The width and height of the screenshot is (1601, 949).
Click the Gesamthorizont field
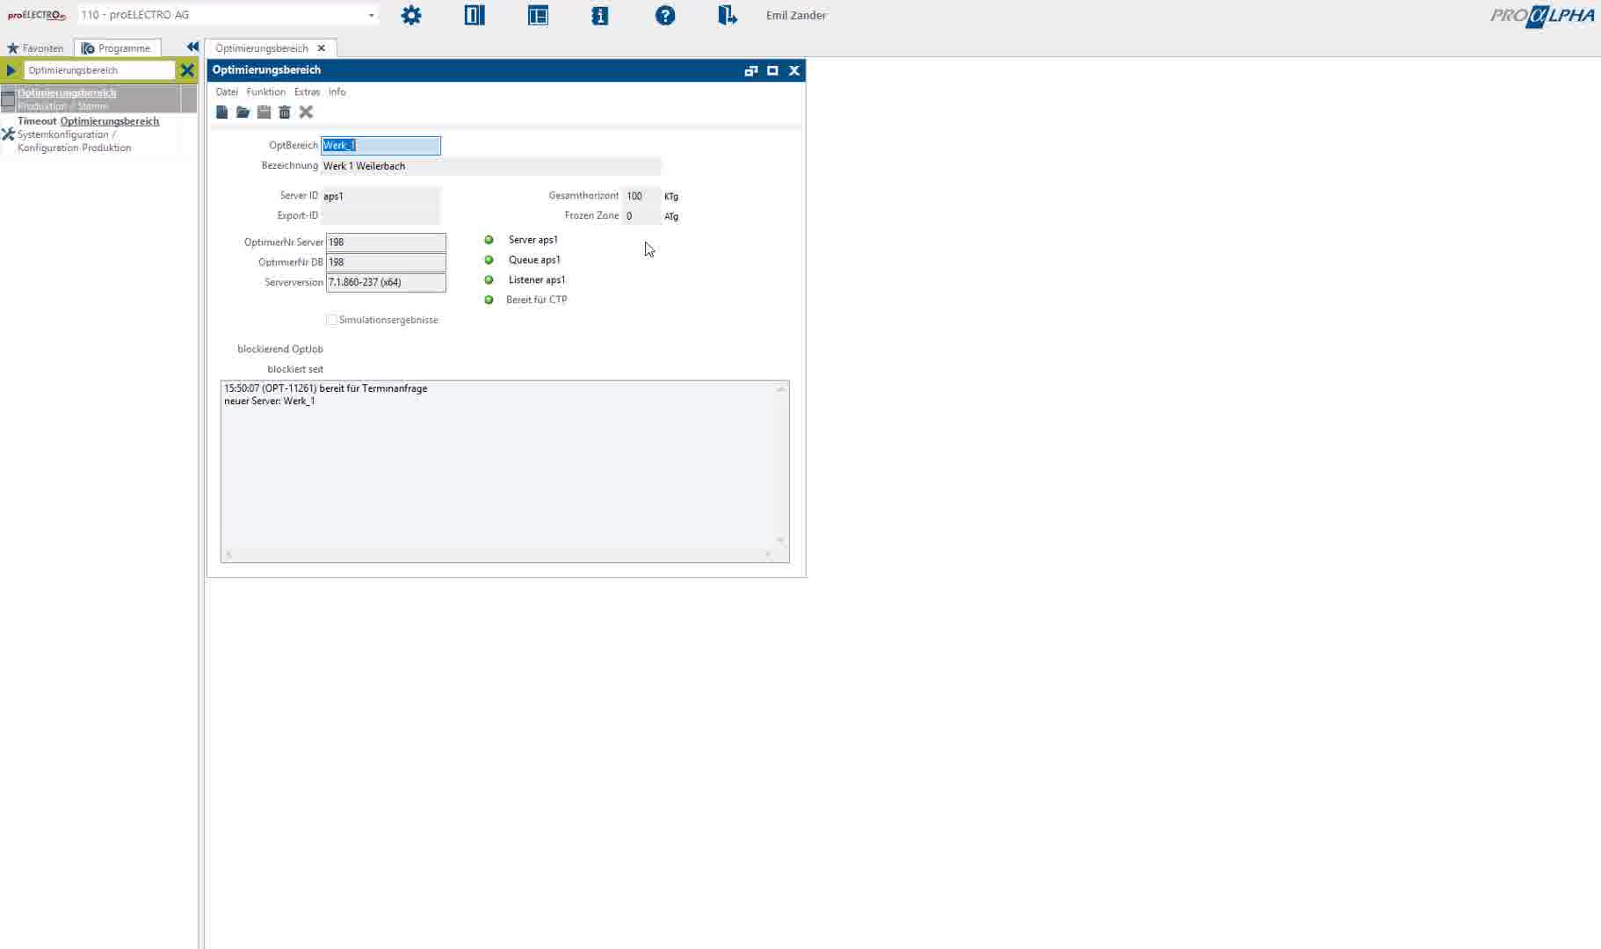tap(641, 196)
